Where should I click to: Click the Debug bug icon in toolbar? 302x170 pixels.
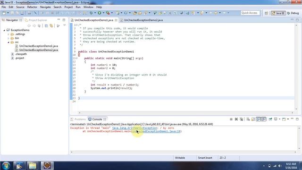point(91,13)
